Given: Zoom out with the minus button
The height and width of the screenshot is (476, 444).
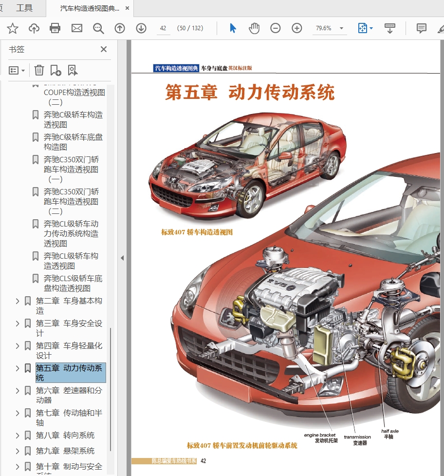Looking at the screenshot, I should (x=276, y=28).
